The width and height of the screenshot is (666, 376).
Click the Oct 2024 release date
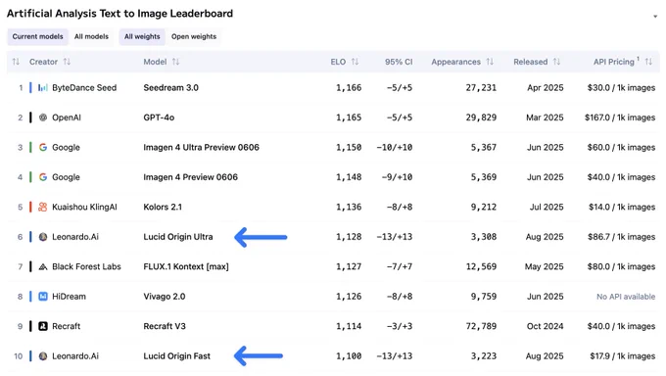coord(545,326)
